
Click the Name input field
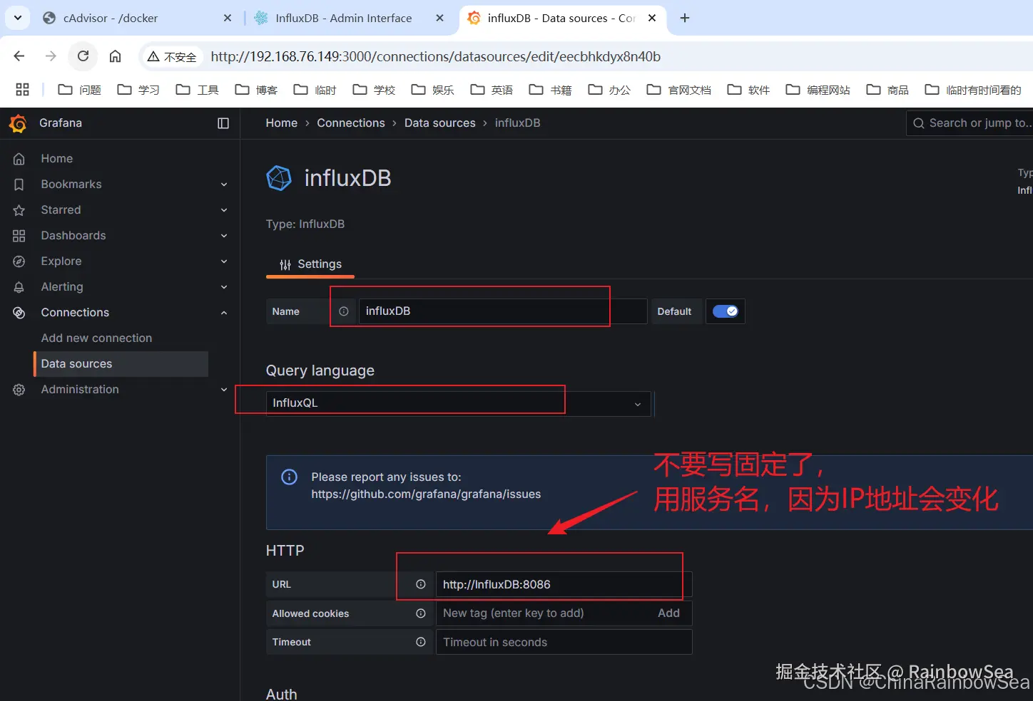(503, 311)
